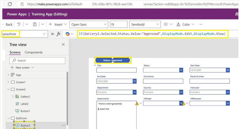Close the Tree view panel
The width and height of the screenshot is (240, 129).
click(63, 44)
